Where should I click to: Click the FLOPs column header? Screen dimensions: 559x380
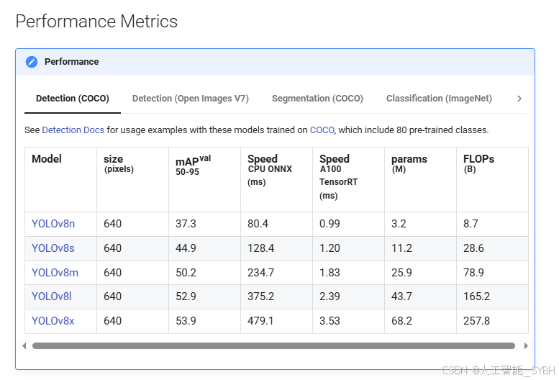(x=478, y=159)
